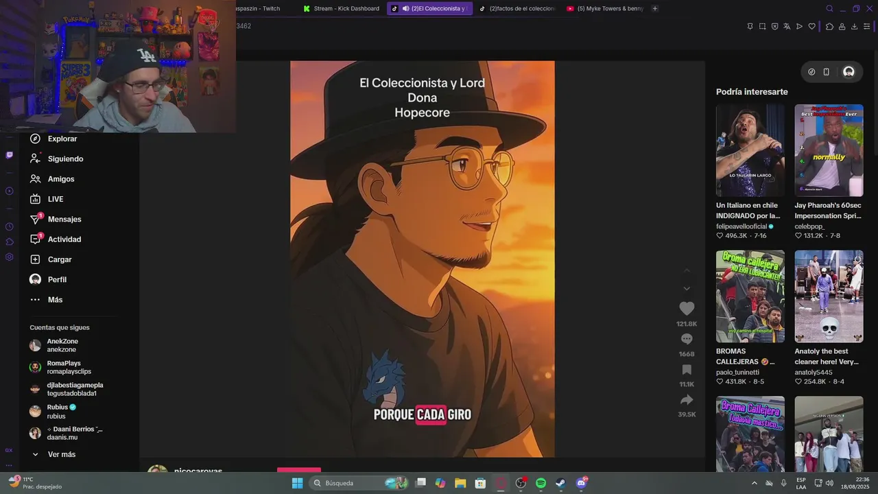
Task: Open Windows Start menu
Action: (297, 483)
